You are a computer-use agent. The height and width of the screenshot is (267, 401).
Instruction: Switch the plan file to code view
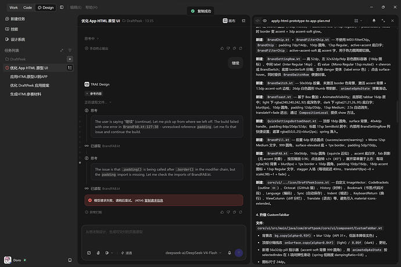point(258,21)
